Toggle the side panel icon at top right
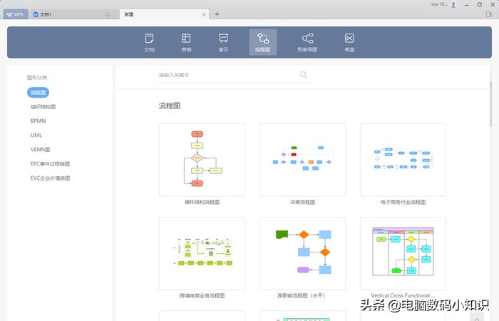 click(x=488, y=14)
